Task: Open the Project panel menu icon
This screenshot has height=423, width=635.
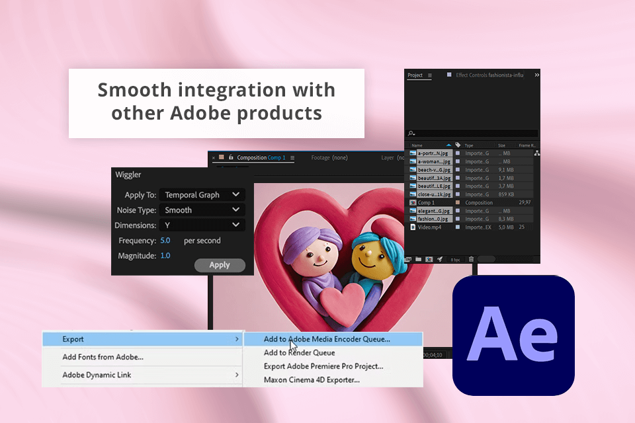Action: [x=430, y=75]
